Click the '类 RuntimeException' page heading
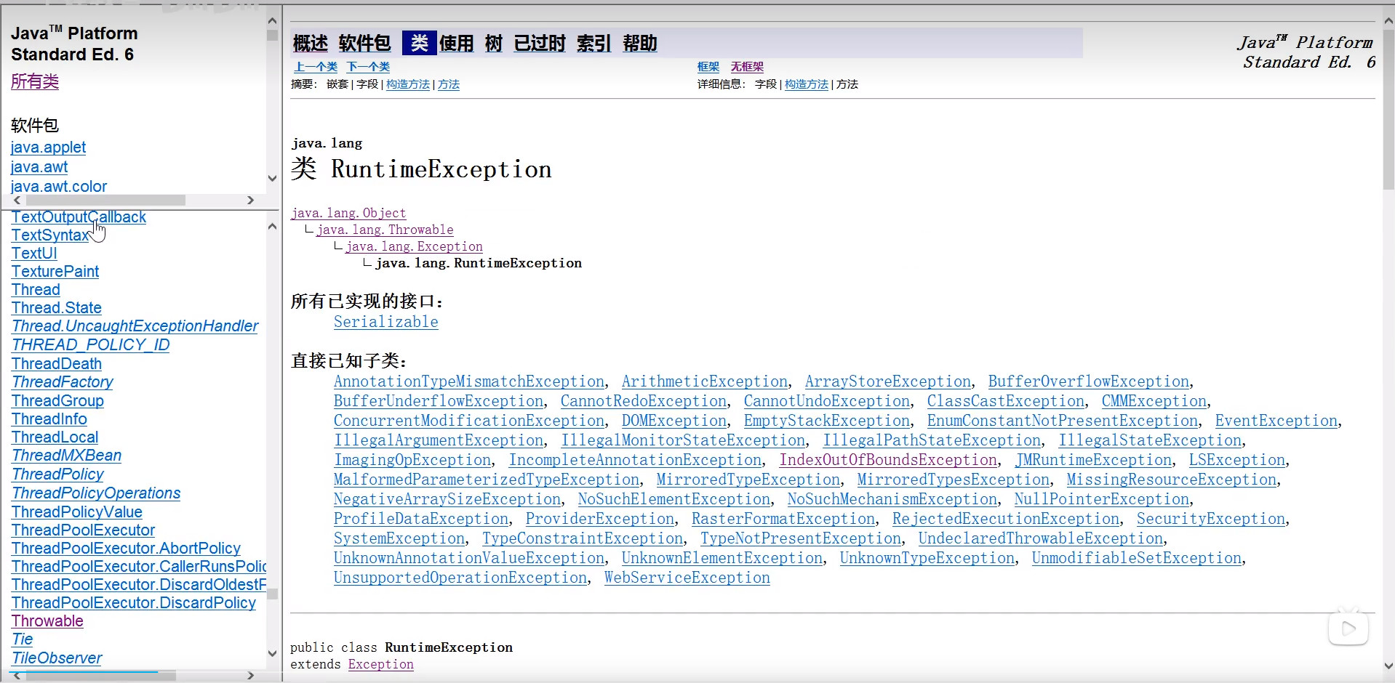Screen dimensions: 1395x683 click(421, 169)
